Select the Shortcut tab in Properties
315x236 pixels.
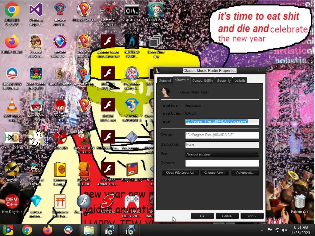click(181, 80)
